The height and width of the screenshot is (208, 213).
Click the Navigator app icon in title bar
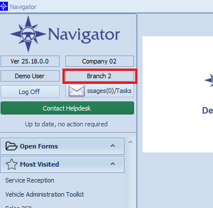3,6
